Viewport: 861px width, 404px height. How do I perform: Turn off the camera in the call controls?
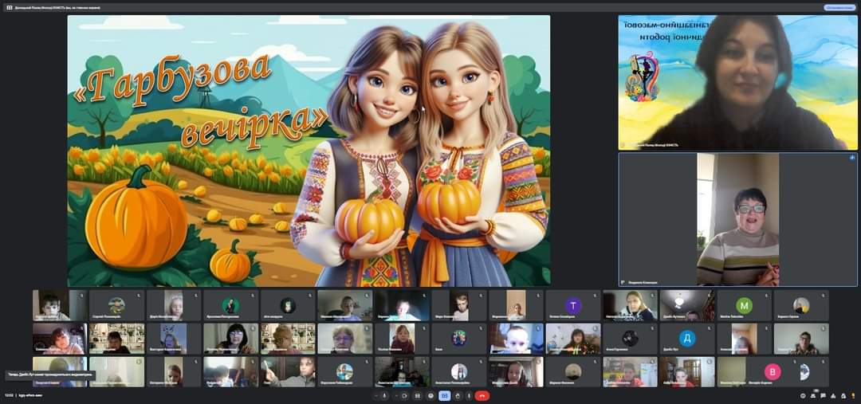pos(404,396)
